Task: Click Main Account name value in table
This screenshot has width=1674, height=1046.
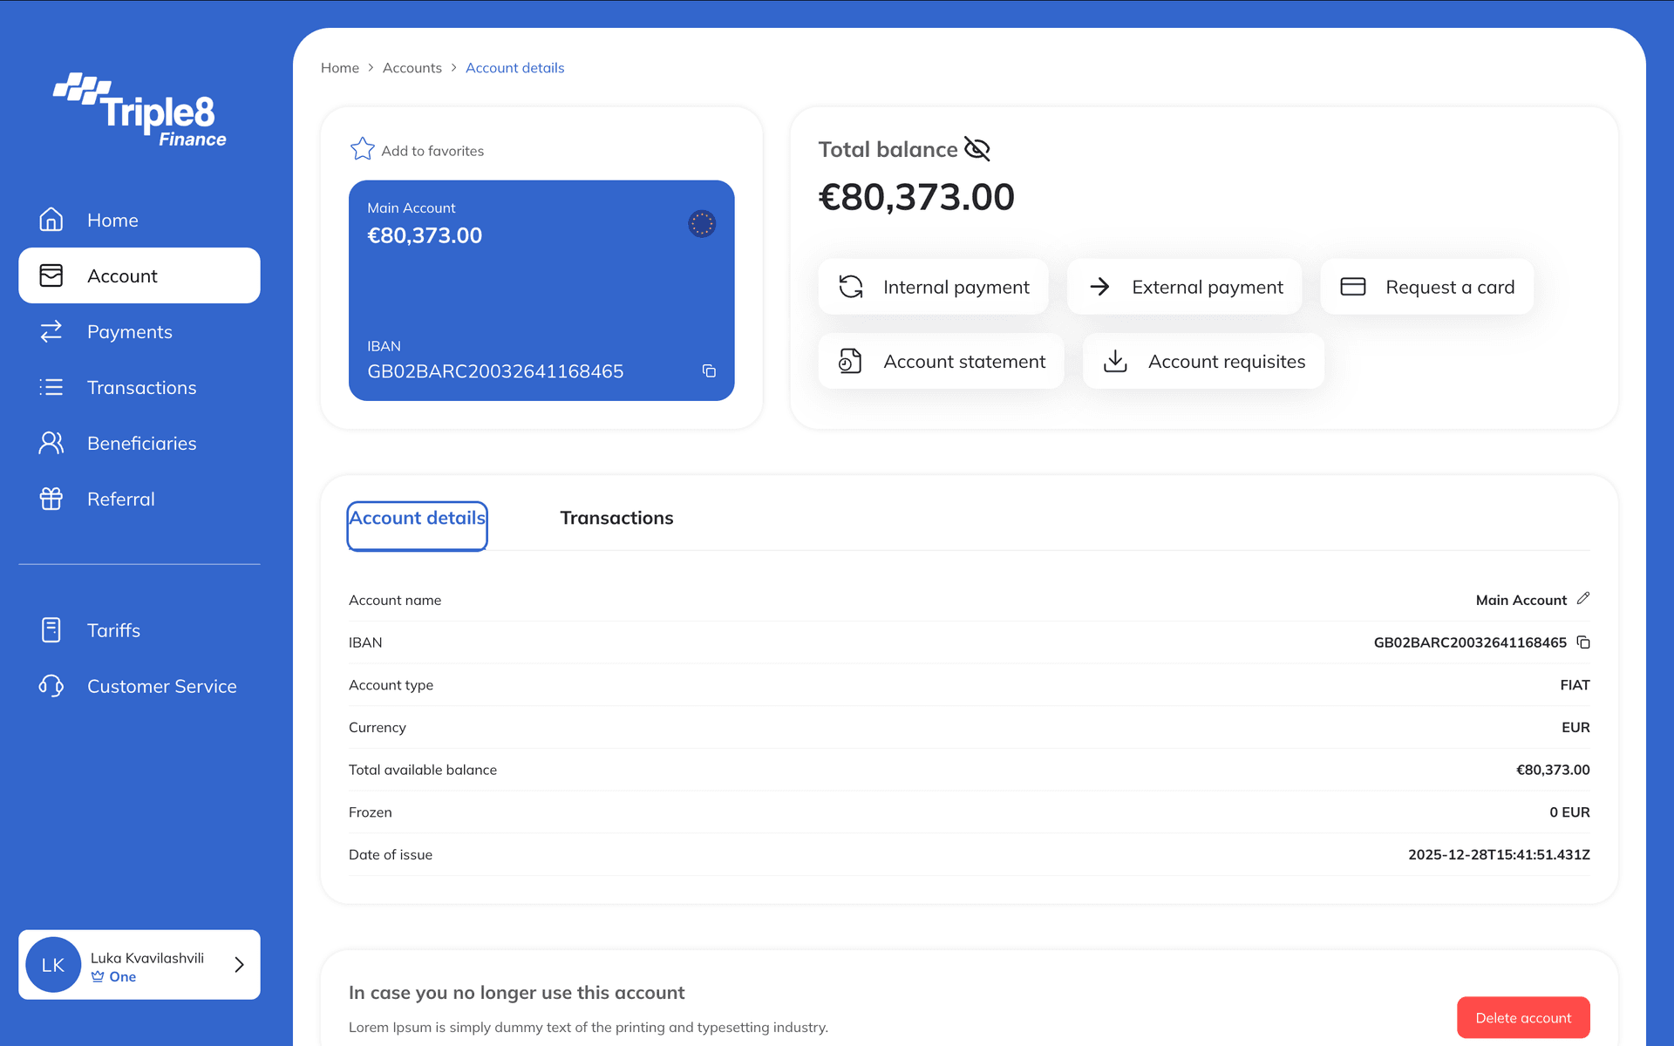Action: pyautogui.click(x=1521, y=600)
